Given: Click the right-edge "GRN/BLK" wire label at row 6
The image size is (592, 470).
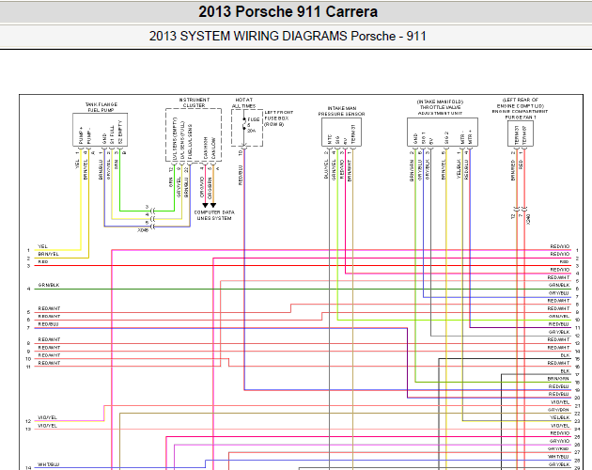Looking at the screenshot, I should pos(559,285).
